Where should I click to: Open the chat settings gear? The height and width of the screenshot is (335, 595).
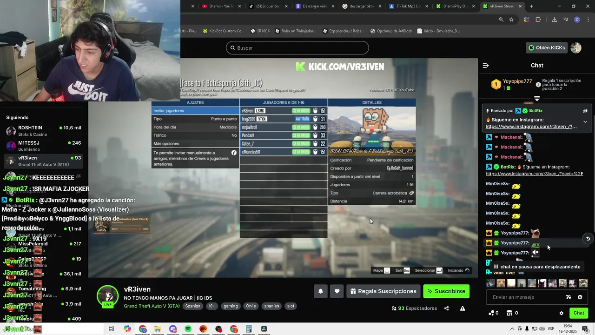pos(561,313)
